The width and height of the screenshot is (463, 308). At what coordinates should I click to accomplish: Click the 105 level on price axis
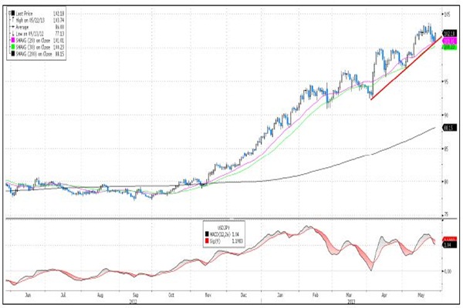(x=446, y=14)
